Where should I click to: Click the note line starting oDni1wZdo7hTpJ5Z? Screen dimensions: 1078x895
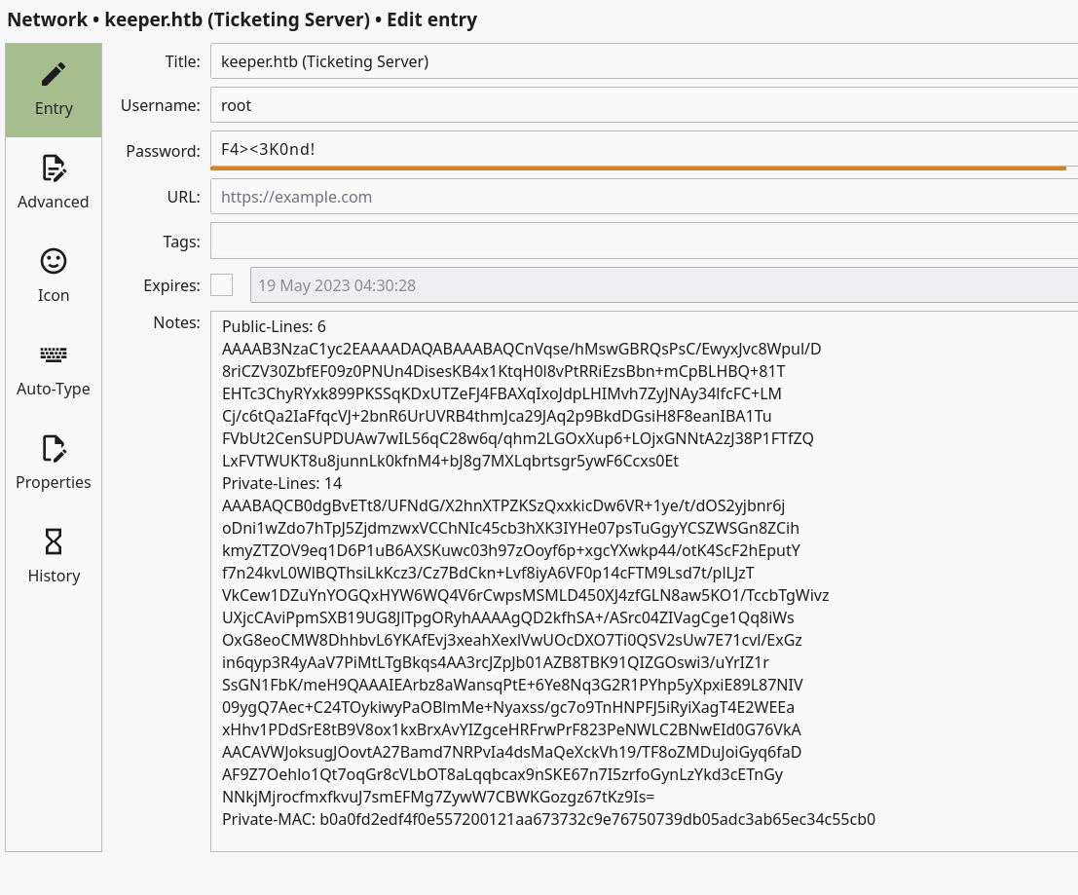511,528
